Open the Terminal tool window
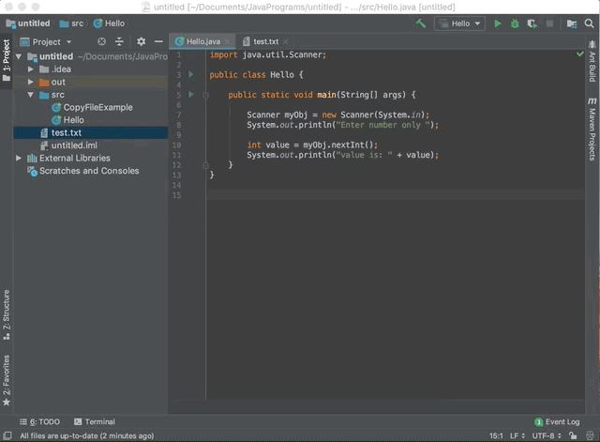 [95, 421]
